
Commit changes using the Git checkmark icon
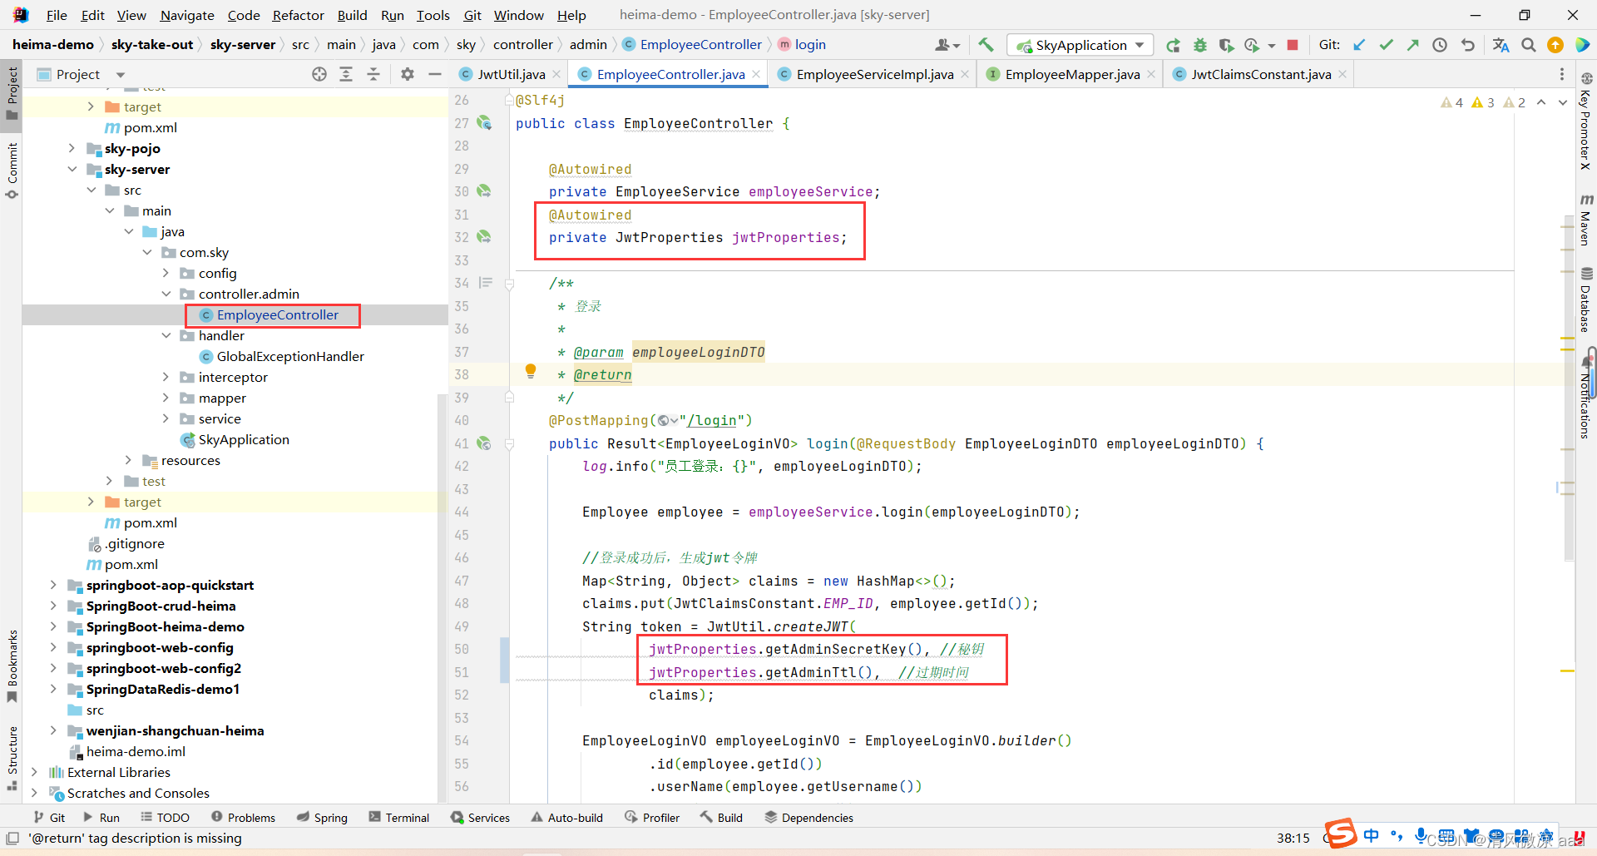(1386, 45)
